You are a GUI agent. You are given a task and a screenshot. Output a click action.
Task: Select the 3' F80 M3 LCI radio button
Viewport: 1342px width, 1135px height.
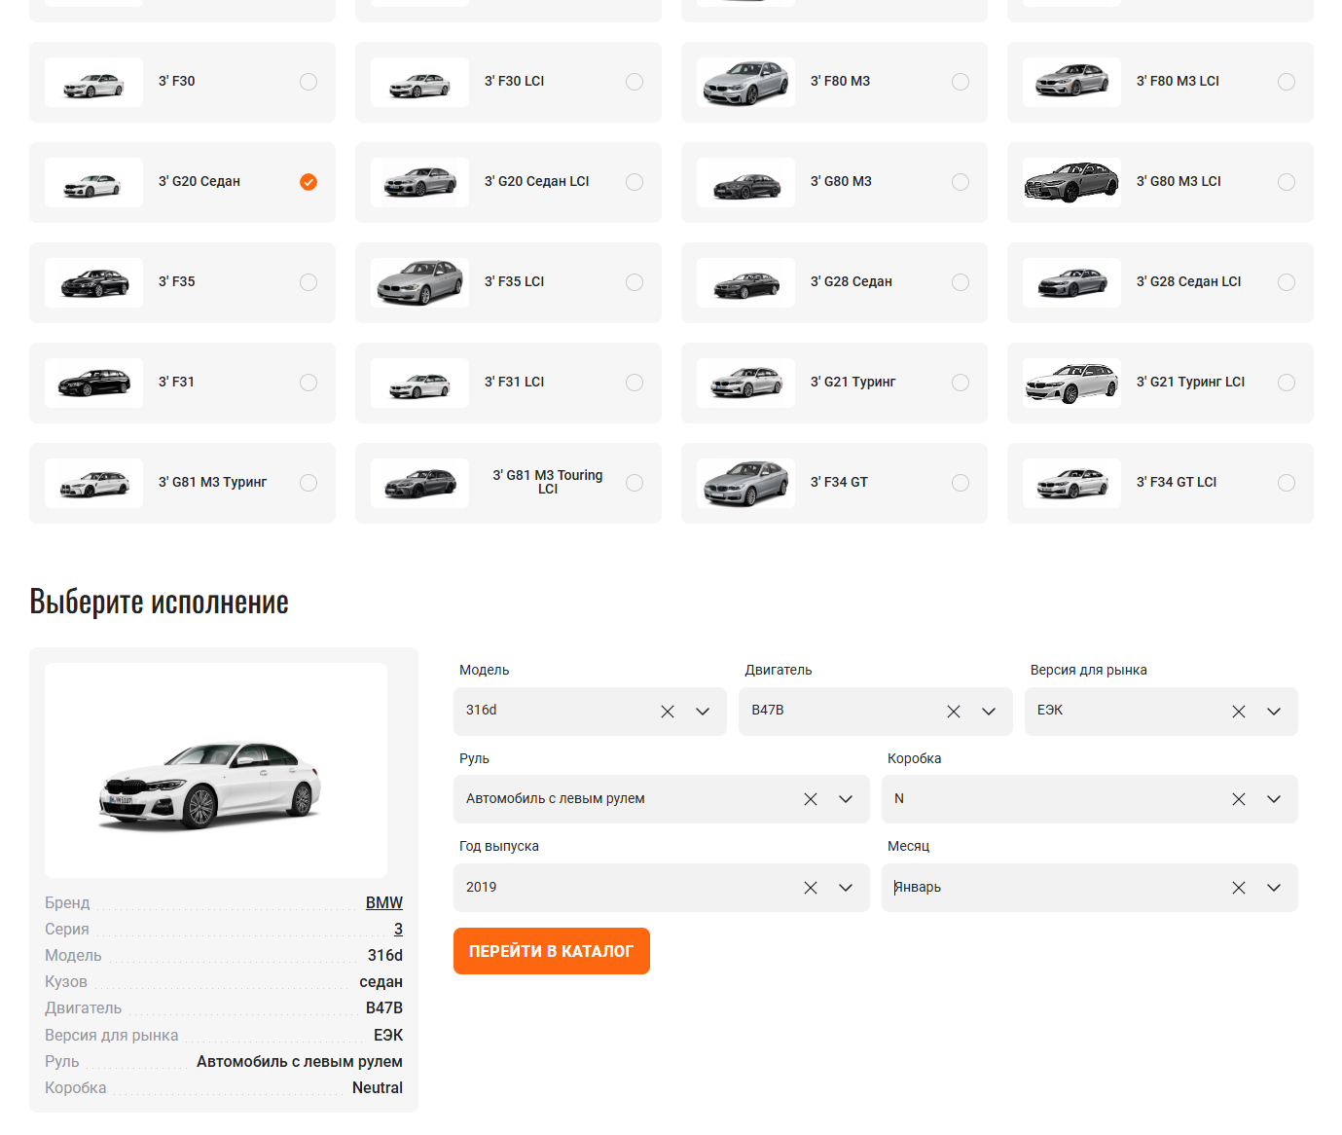(x=1287, y=82)
